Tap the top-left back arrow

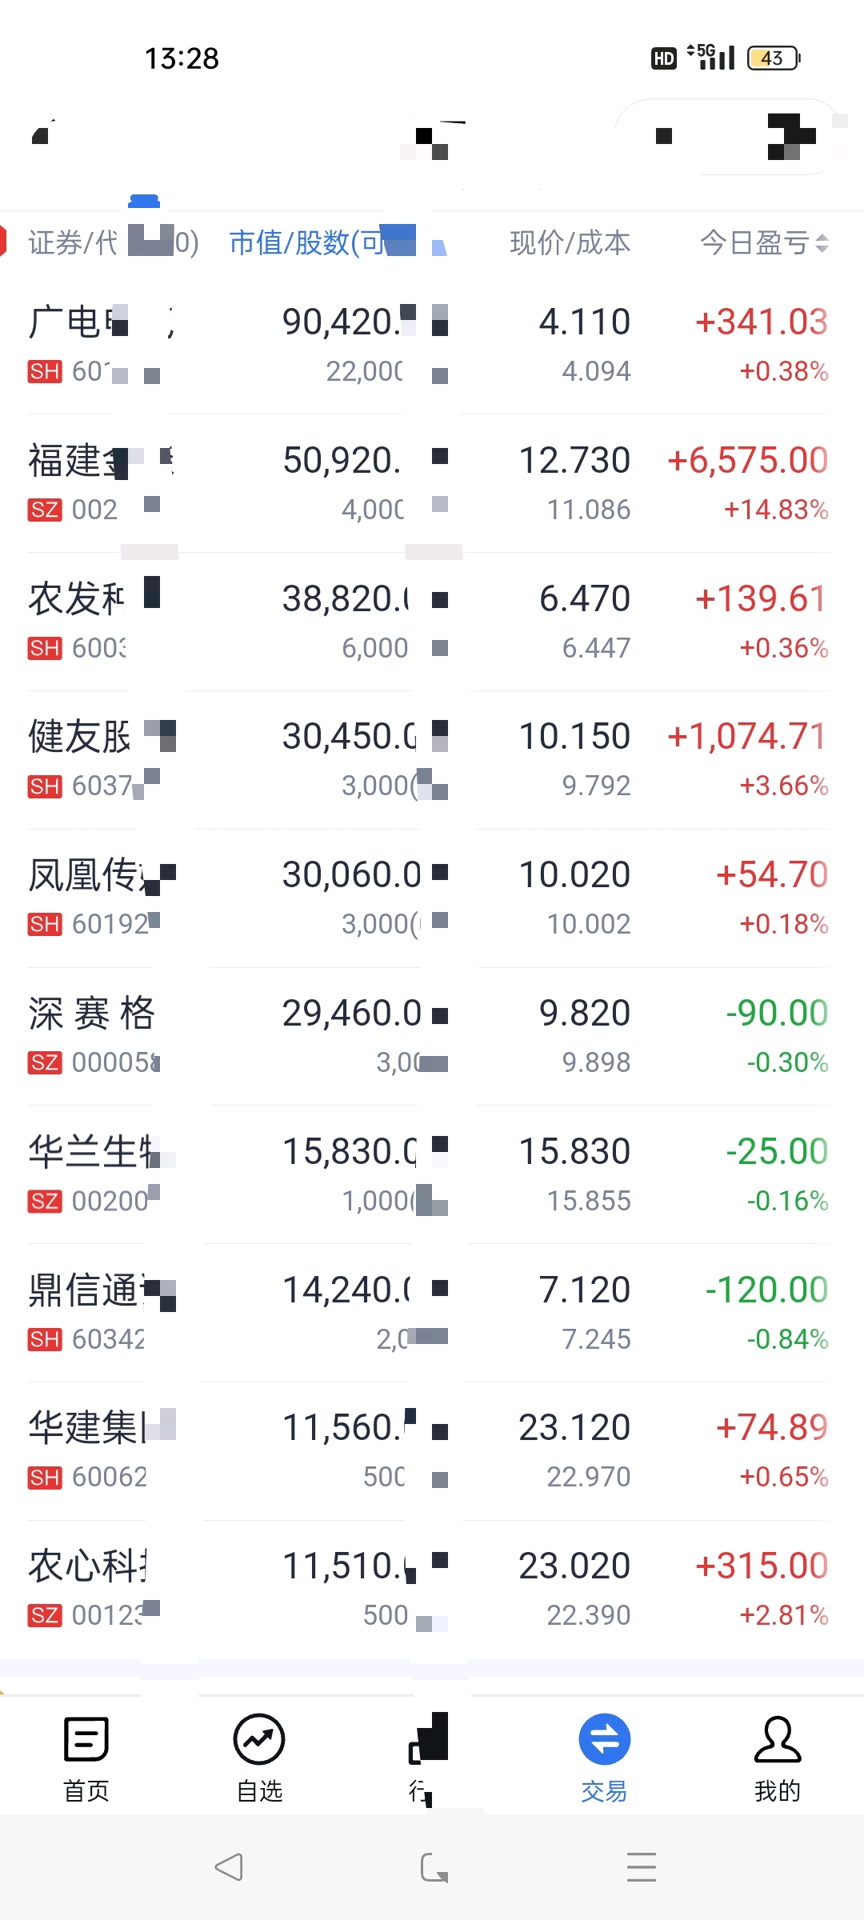[43, 132]
